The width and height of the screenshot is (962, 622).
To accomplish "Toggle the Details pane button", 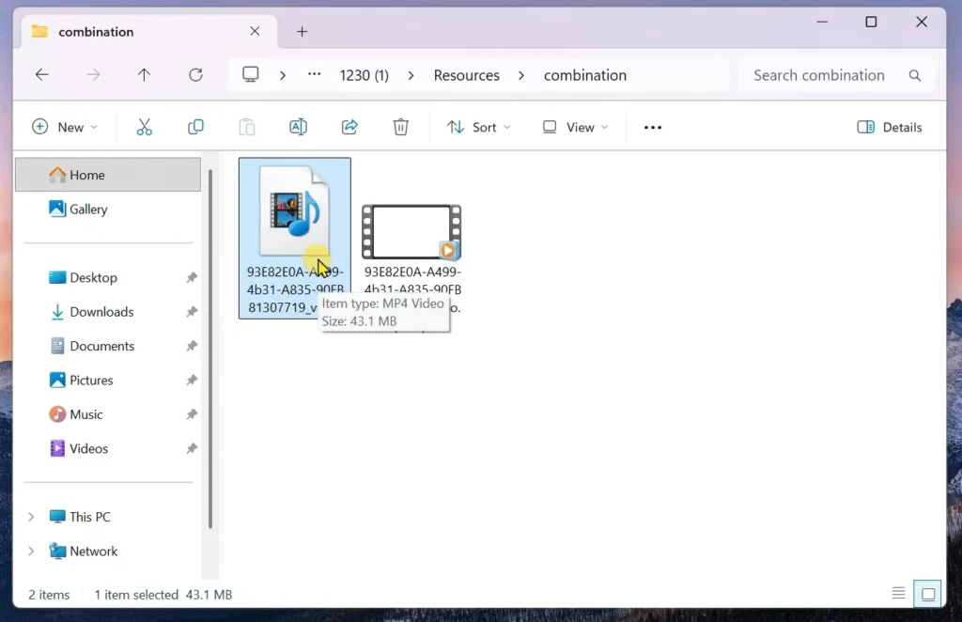I will click(888, 126).
